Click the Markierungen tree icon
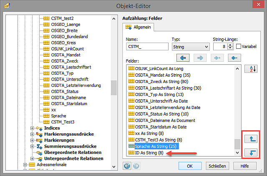Viewport: 267px width, 176px height. 39,141
